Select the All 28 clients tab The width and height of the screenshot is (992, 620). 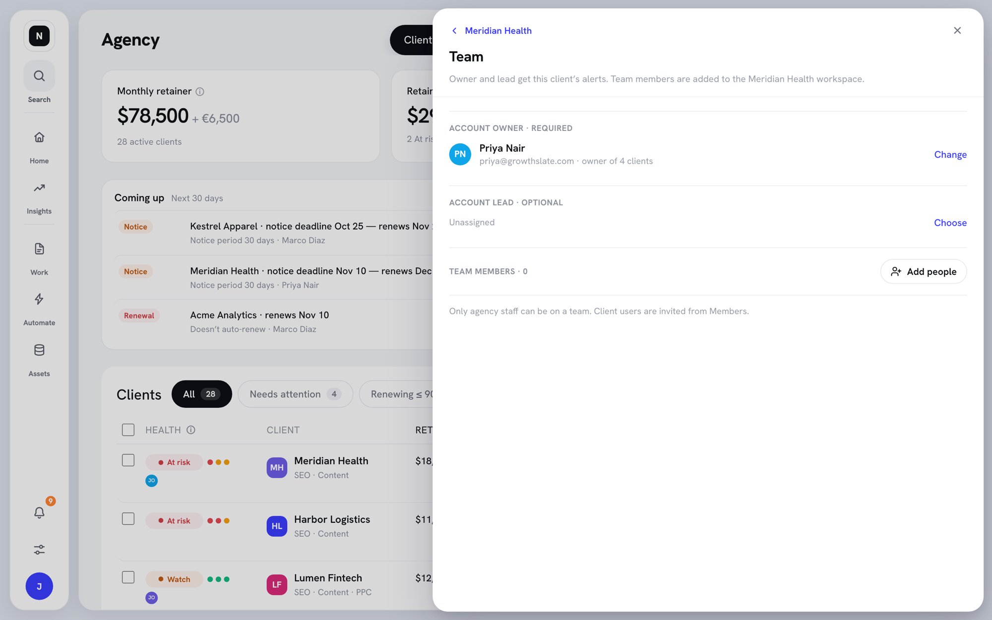coord(201,394)
